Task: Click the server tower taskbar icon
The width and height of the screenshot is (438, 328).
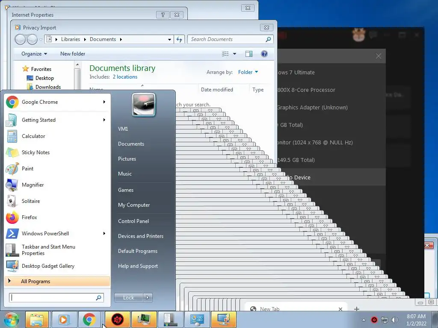Action: click(x=170, y=319)
